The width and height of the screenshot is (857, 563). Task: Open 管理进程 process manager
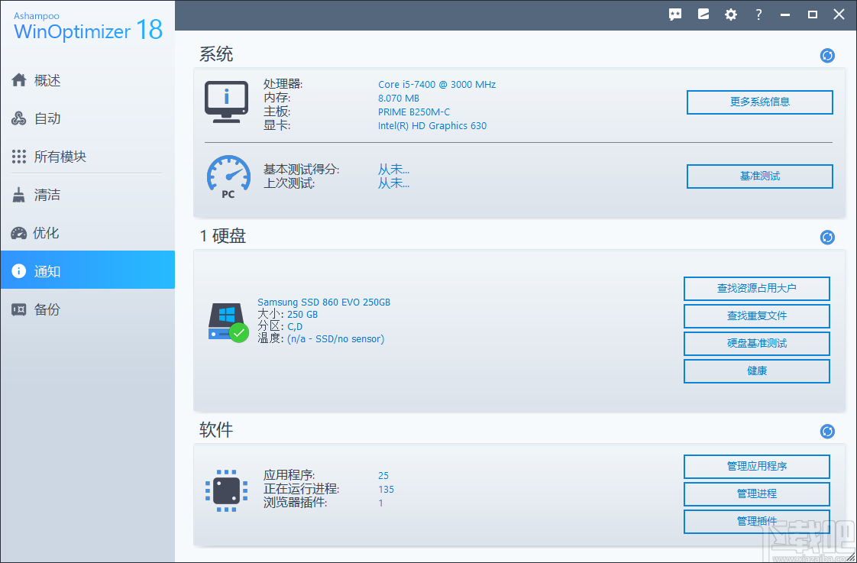pos(756,493)
